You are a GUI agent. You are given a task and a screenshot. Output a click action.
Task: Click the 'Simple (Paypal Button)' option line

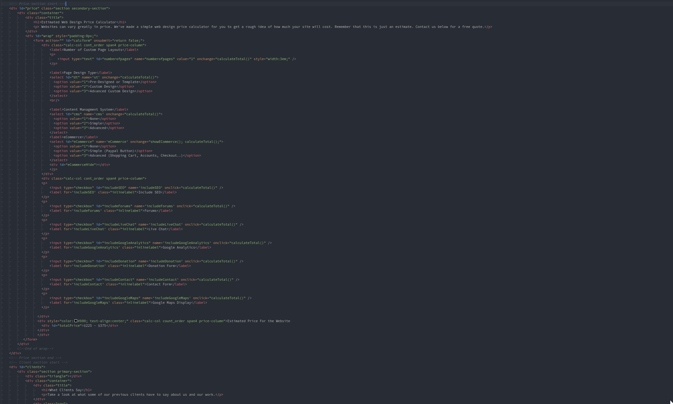(x=112, y=151)
